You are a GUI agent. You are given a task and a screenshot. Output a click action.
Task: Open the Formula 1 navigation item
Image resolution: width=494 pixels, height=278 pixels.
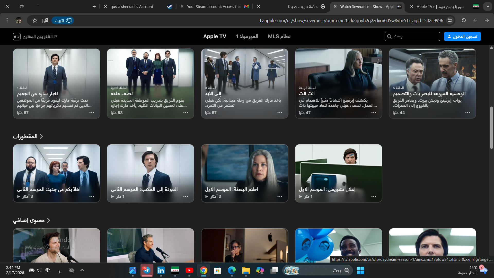[247, 36]
